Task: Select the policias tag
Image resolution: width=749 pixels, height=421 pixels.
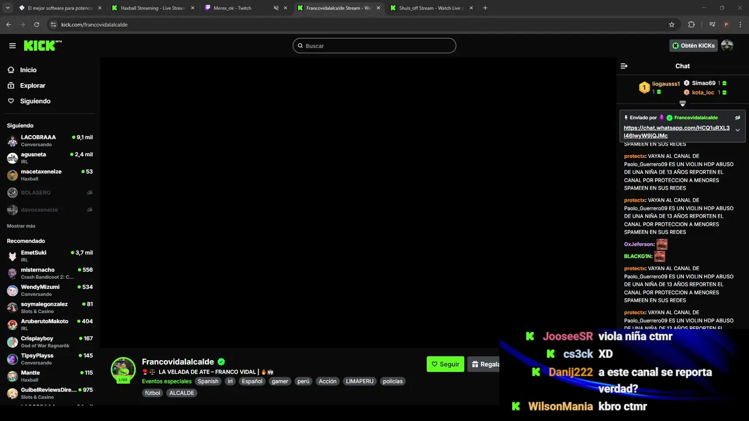Action: click(x=393, y=381)
